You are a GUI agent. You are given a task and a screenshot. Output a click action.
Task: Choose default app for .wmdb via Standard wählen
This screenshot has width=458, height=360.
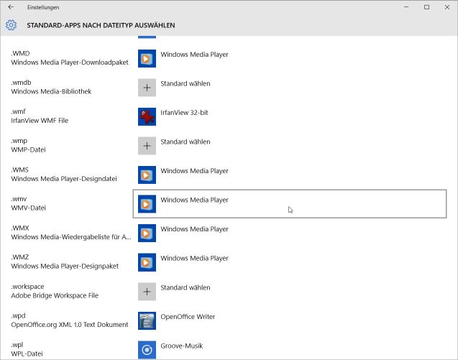pyautogui.click(x=186, y=83)
